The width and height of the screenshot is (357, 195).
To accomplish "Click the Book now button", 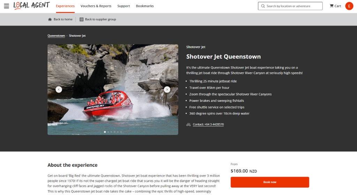I will pos(270,182).
